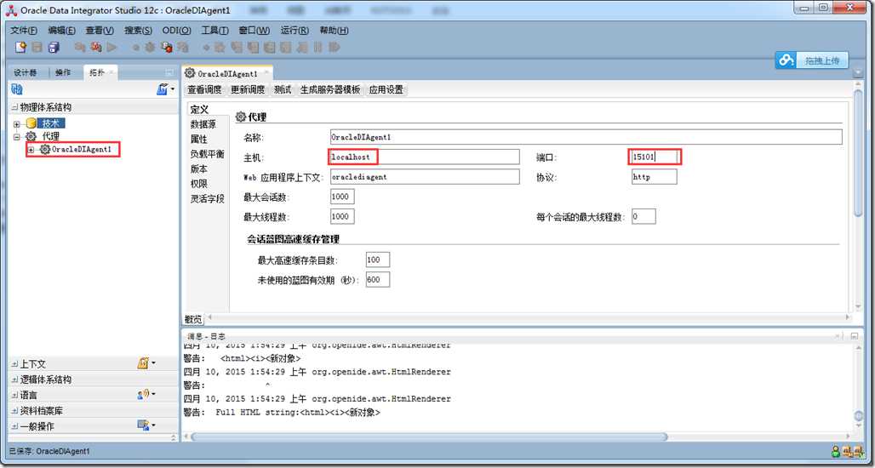Click the log panel horizontal scrollbar
Screen dimensions: 875x468
pyautogui.click(x=429, y=437)
